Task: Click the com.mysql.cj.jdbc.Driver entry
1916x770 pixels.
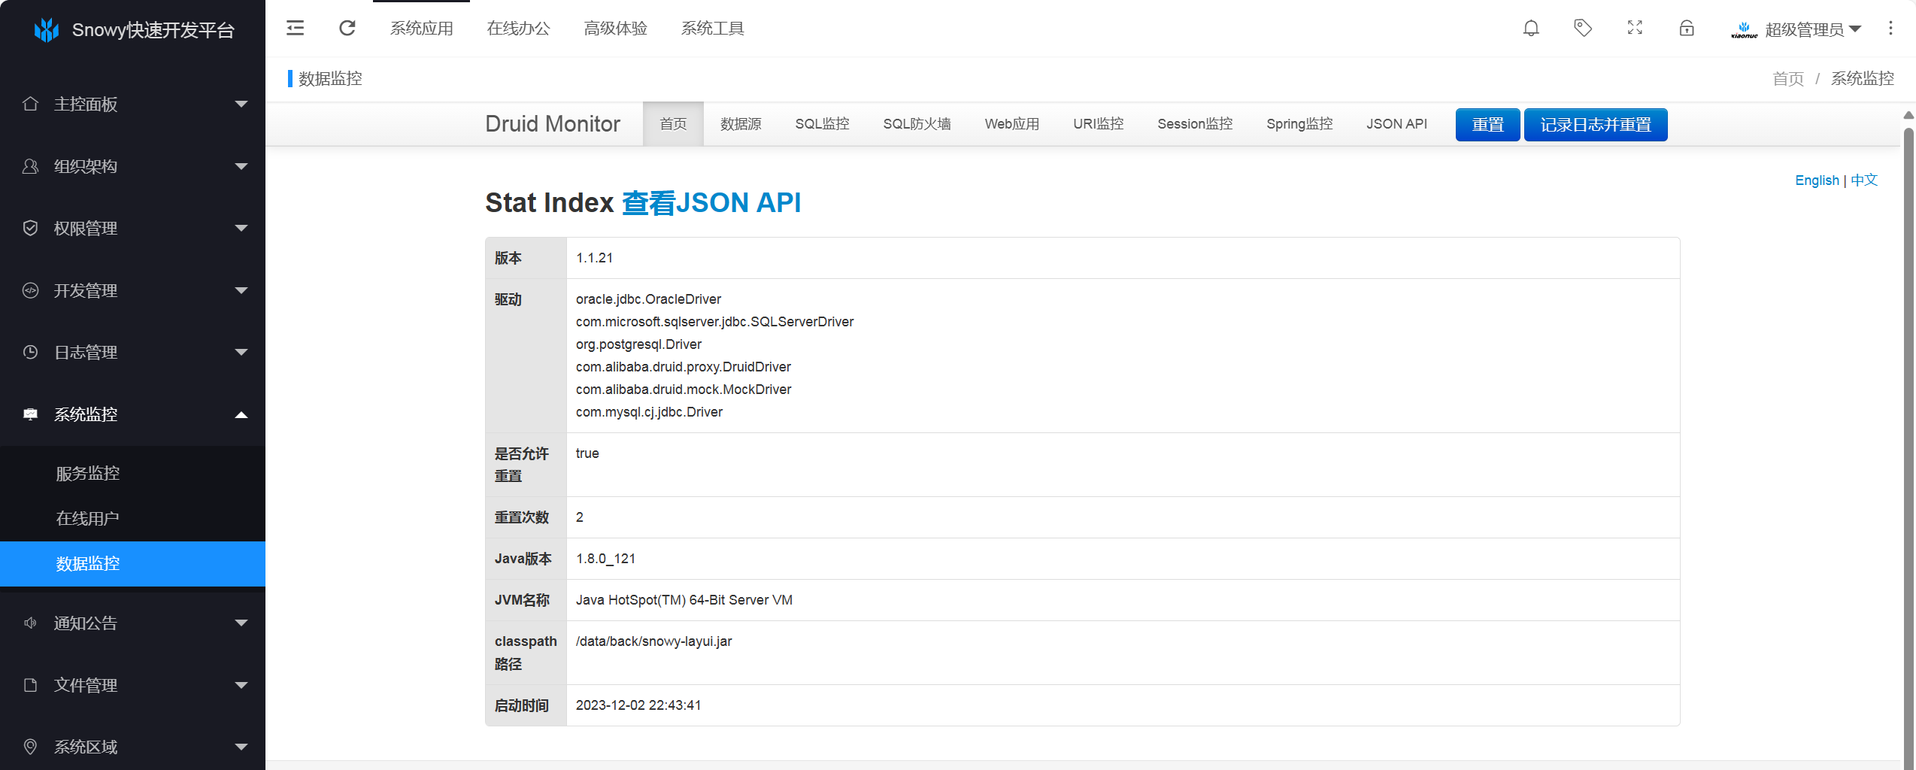Action: coord(649,412)
